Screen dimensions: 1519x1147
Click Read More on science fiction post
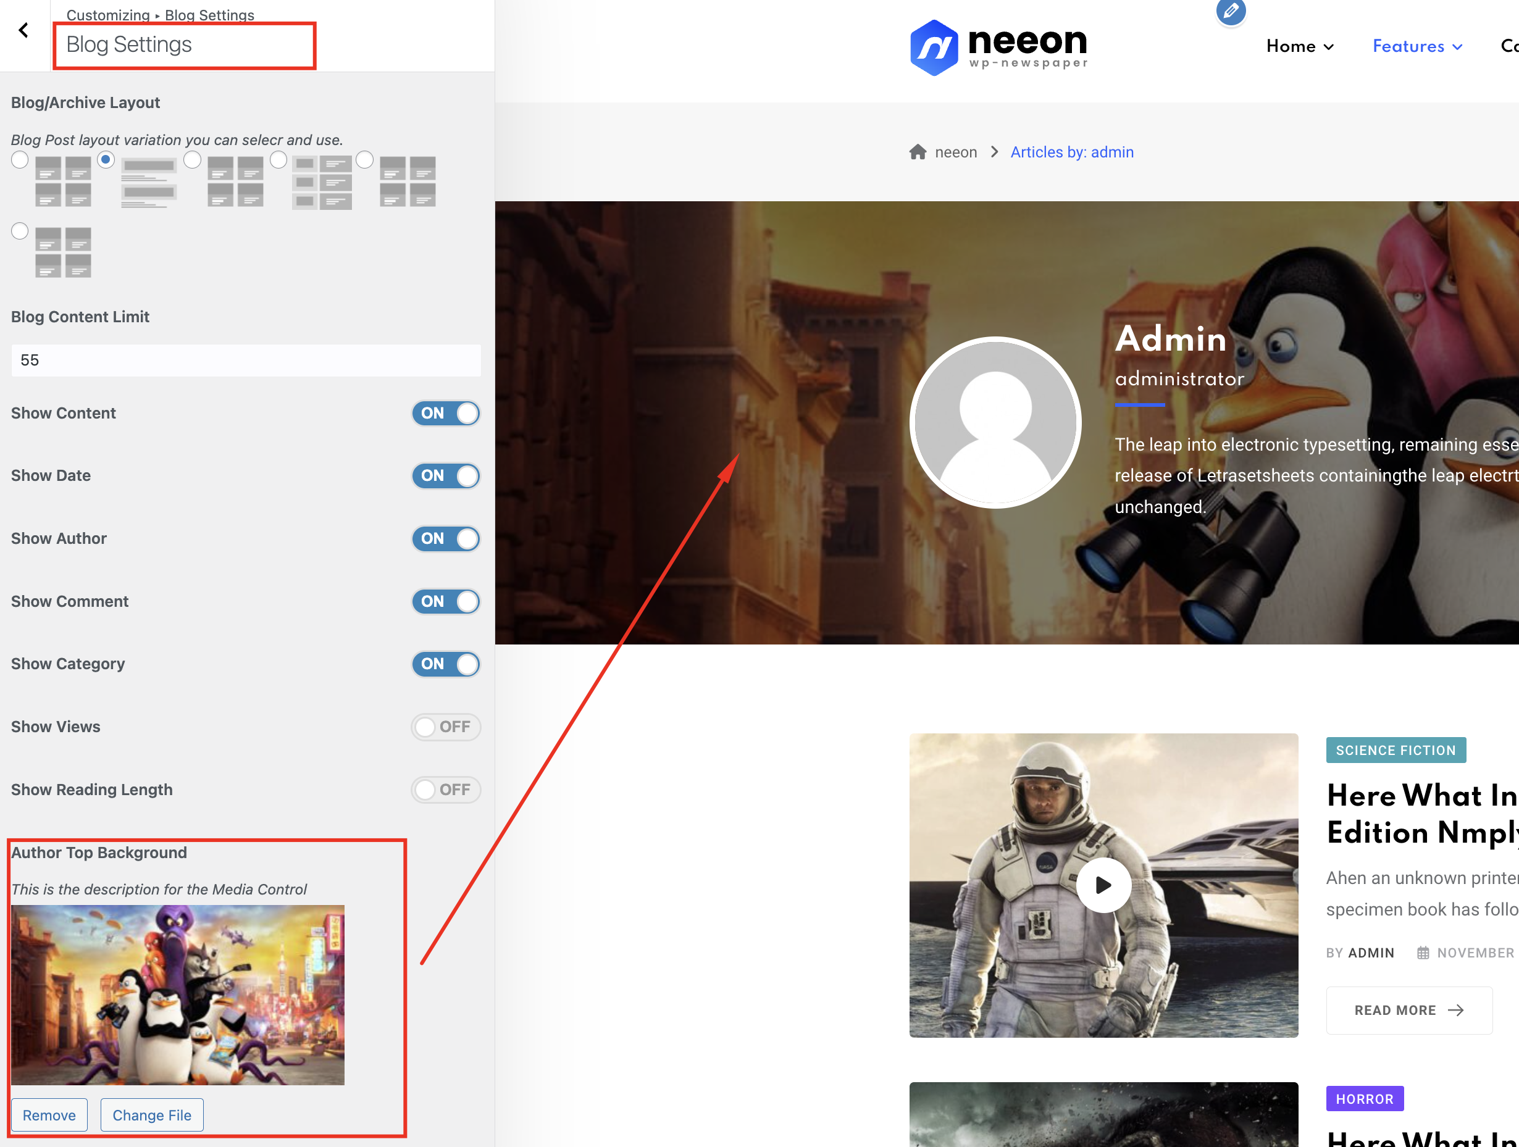[1409, 1011]
